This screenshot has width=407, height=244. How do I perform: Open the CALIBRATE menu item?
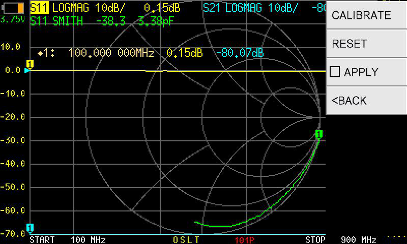coord(366,15)
